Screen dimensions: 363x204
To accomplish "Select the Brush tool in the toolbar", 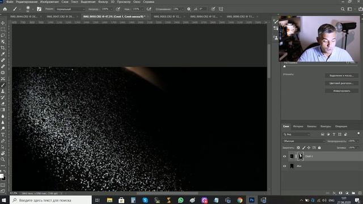I will (3, 85).
